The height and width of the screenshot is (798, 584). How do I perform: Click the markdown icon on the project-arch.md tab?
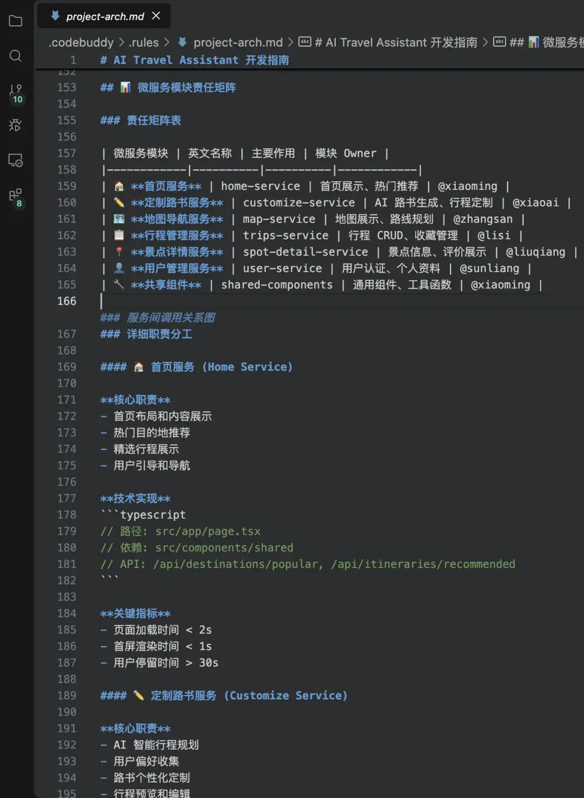[x=55, y=16]
